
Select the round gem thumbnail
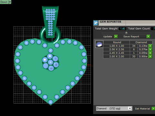[x=99, y=44]
